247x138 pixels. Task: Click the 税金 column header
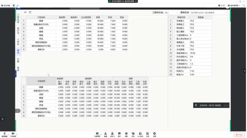(122, 17)
